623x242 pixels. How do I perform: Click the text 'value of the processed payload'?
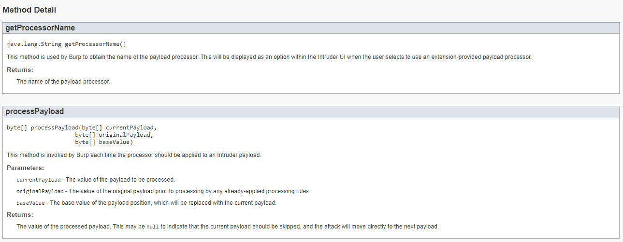click(70, 226)
